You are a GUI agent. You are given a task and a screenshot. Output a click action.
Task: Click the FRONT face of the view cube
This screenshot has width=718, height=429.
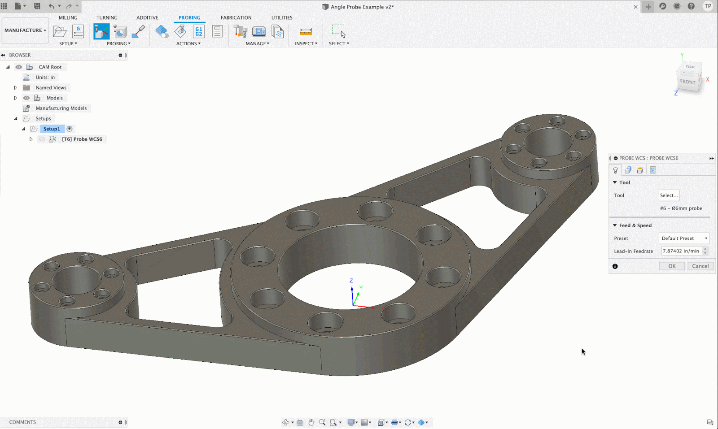point(687,82)
